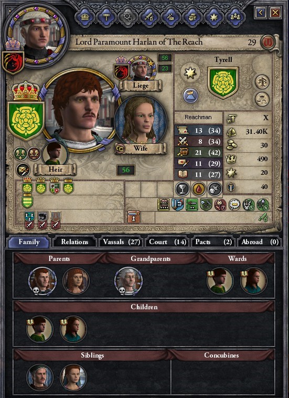Open the crown Realm view icon
This screenshot has width=289, height=398.
click(85, 17)
